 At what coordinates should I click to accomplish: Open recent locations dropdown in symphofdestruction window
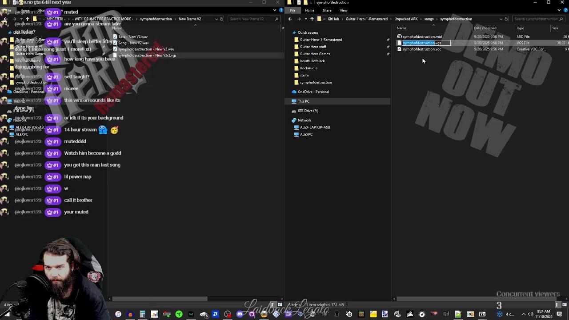pyautogui.click(x=305, y=19)
